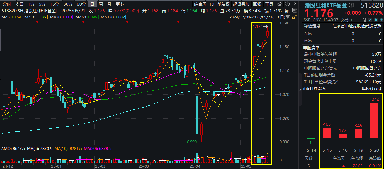Toggle 前复权 price adjustment mode
The height and width of the screenshot is (169, 384).
(x=223, y=4)
